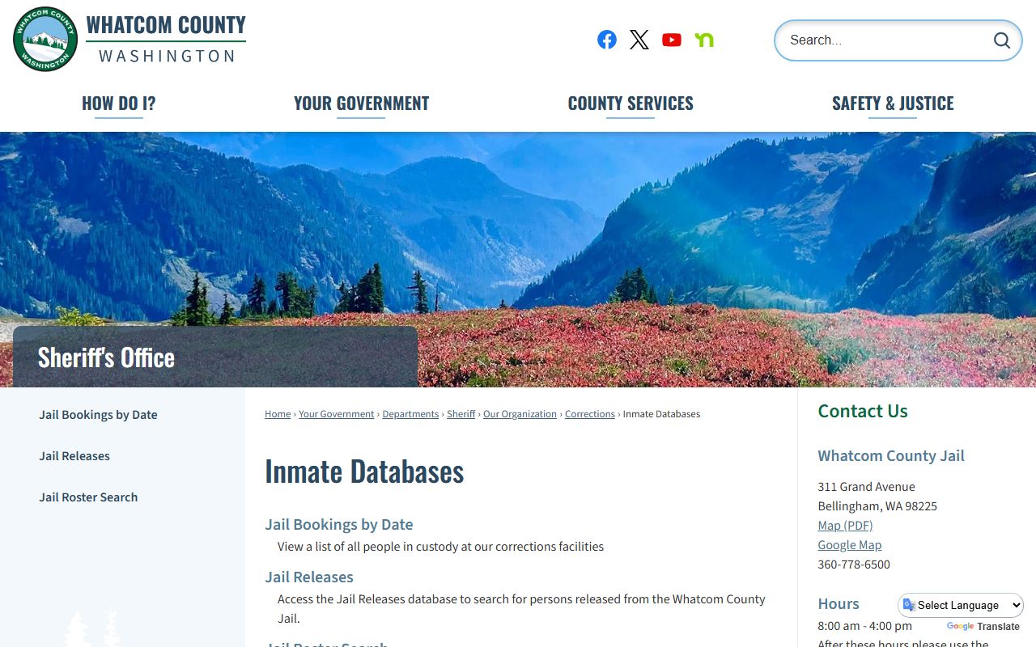Click the Whatcom County Washington wordmark

(x=166, y=39)
